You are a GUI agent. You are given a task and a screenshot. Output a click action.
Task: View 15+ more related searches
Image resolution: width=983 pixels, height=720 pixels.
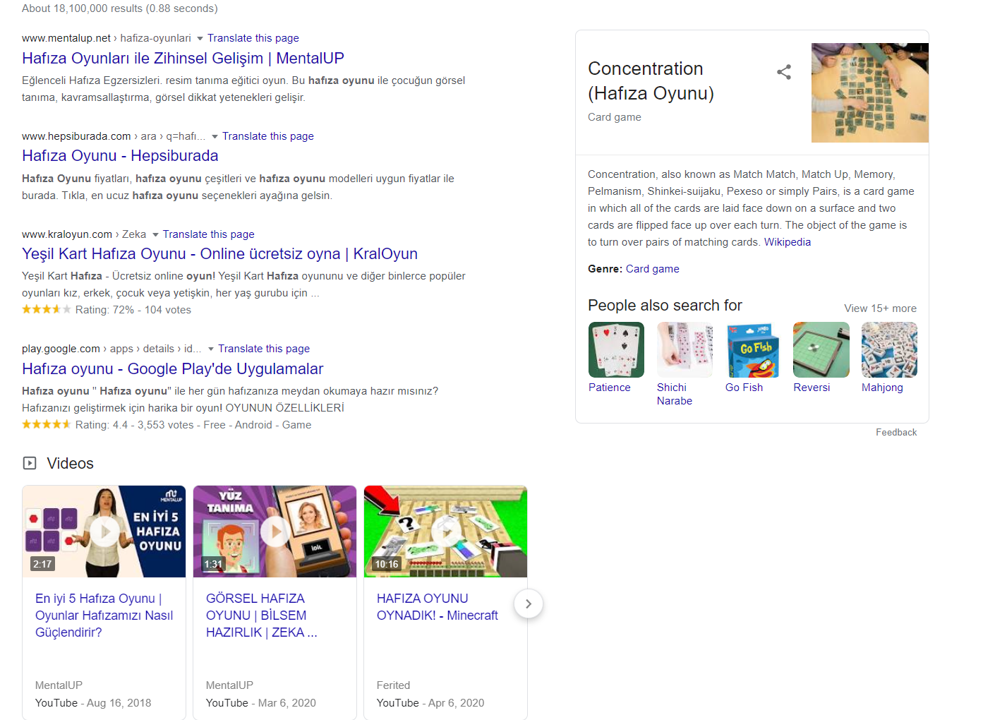pyautogui.click(x=880, y=308)
